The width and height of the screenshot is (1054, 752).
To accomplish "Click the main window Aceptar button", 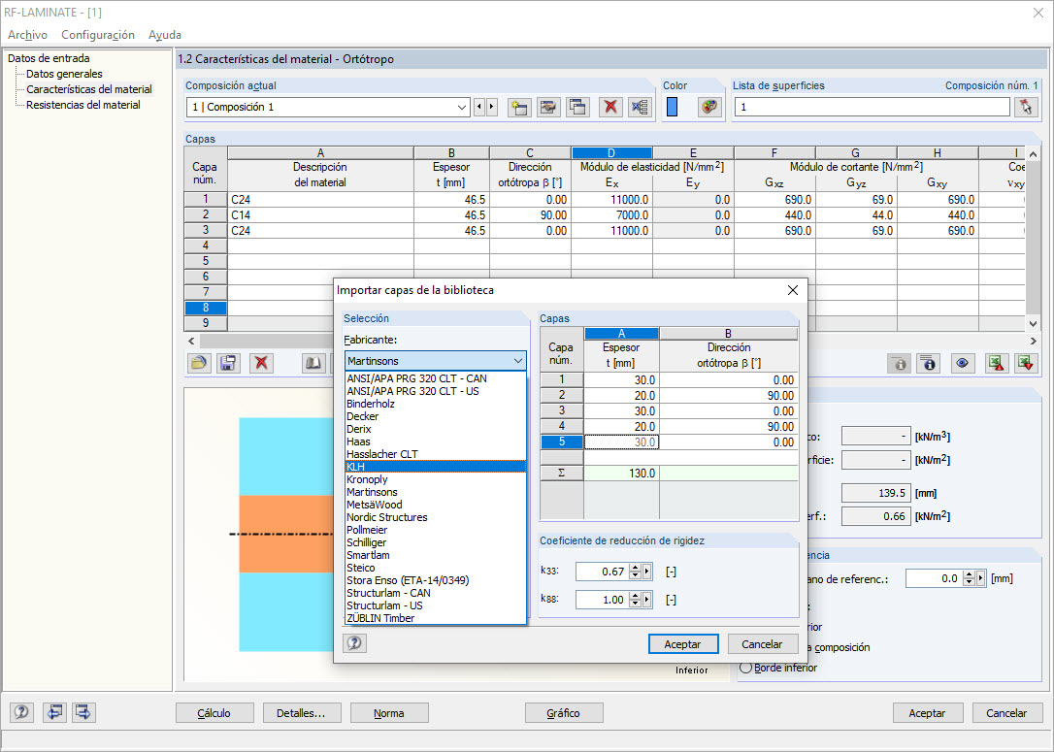I will pyautogui.click(x=927, y=713).
